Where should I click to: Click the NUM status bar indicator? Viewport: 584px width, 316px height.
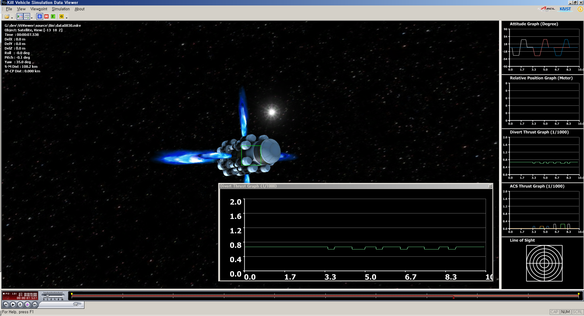(565, 312)
